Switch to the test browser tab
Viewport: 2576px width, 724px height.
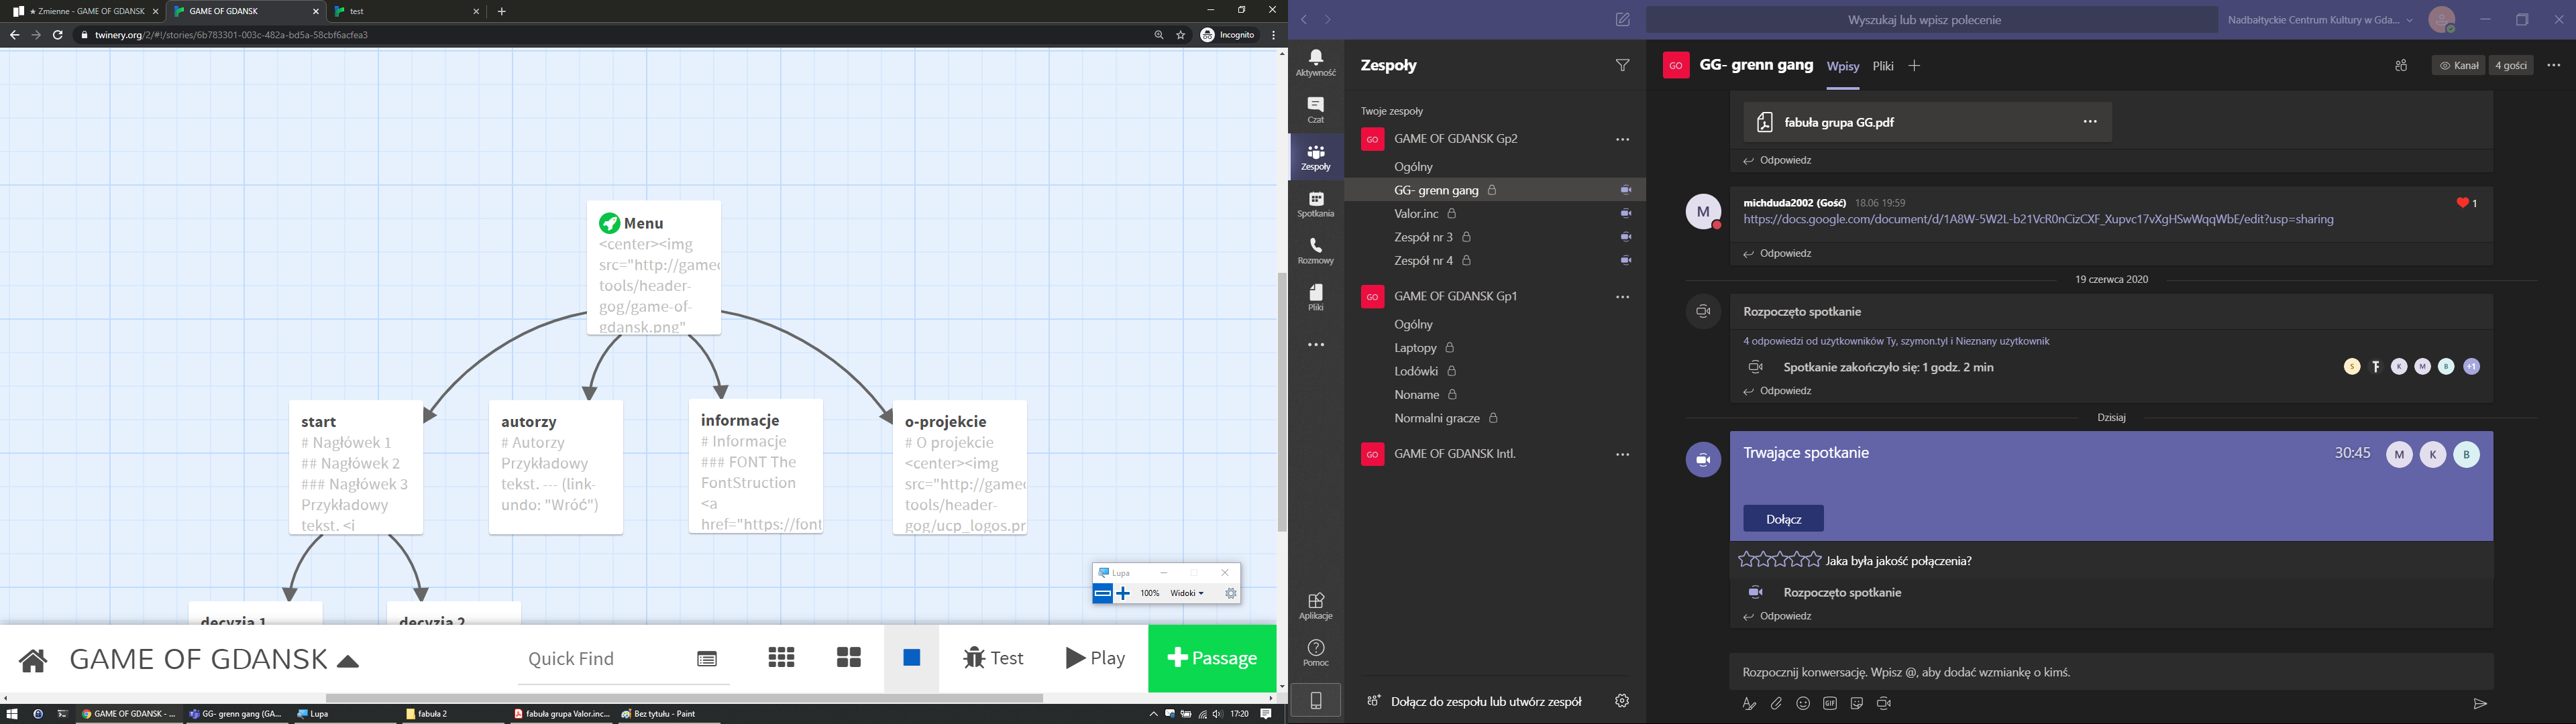(406, 12)
